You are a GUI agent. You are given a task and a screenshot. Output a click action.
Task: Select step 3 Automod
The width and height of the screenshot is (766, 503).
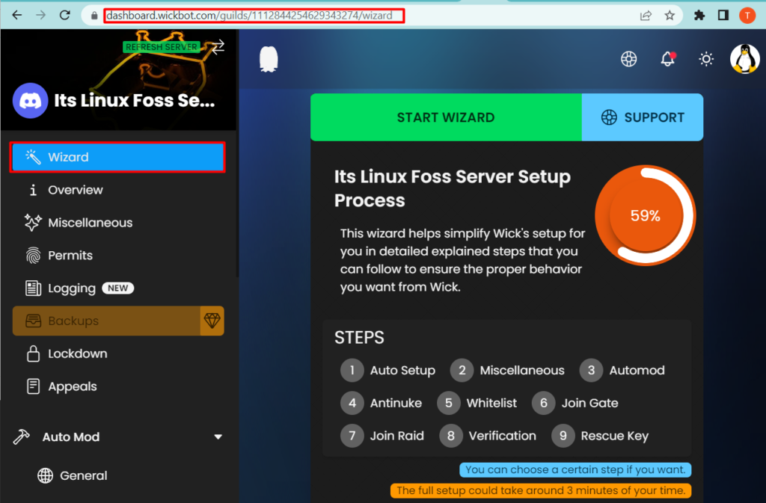point(622,370)
